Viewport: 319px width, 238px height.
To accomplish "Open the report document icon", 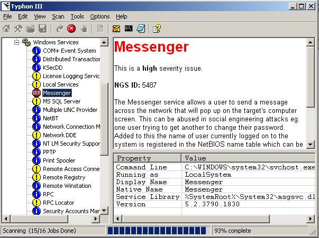I will (100, 28).
